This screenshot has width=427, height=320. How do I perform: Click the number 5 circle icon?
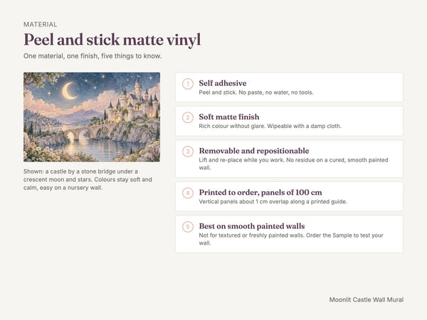pos(188,227)
